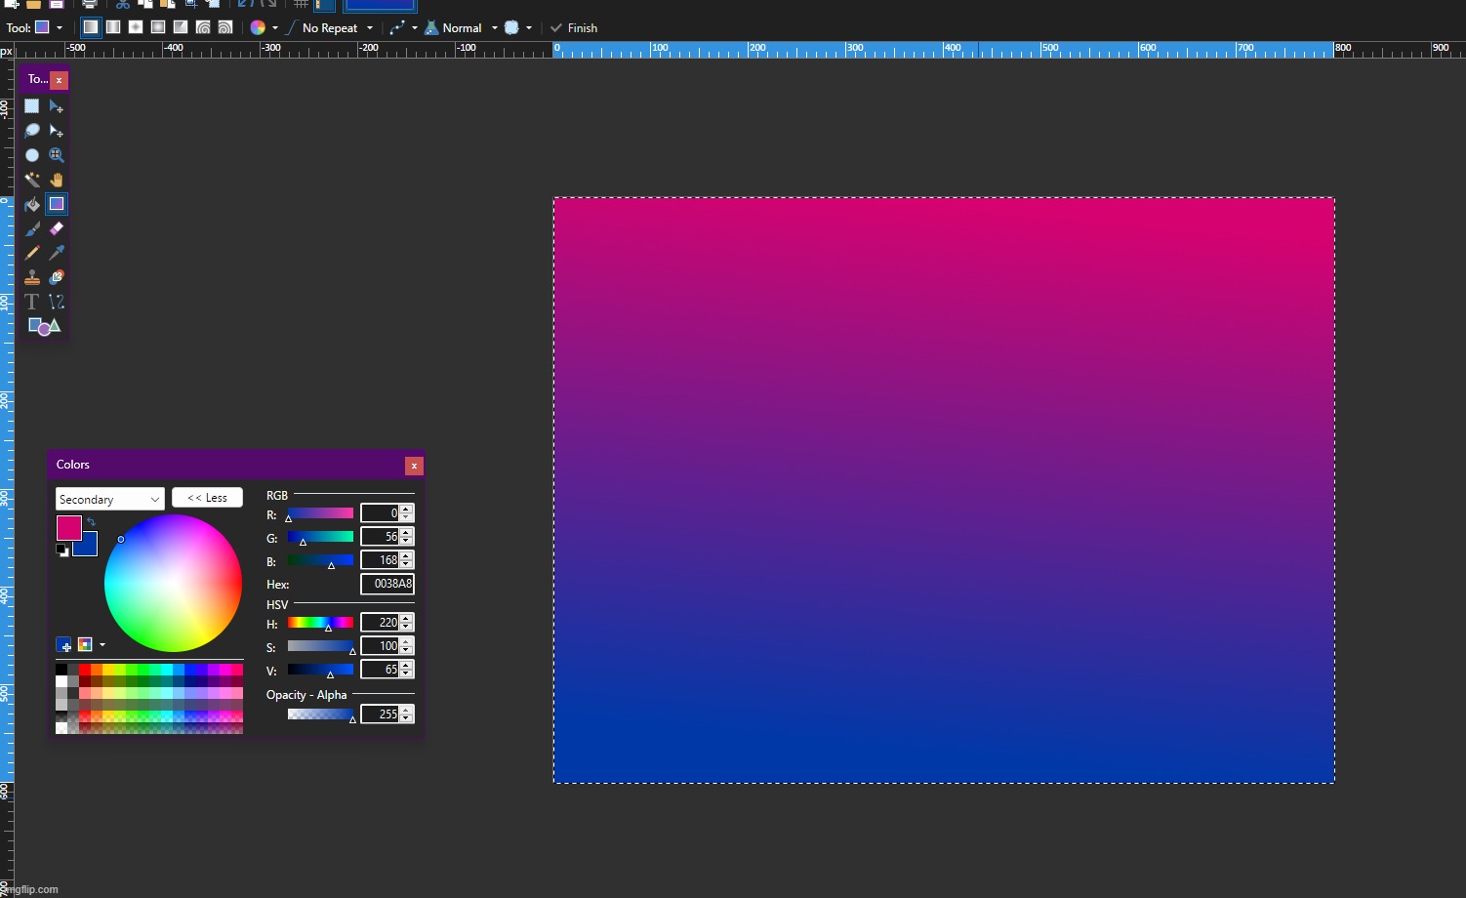Screen dimensions: 1466x898
Task: Click the palette management icon
Action: (x=85, y=645)
